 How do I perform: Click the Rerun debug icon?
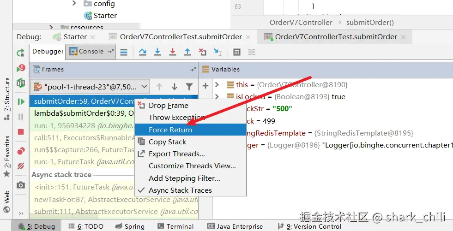(20, 53)
